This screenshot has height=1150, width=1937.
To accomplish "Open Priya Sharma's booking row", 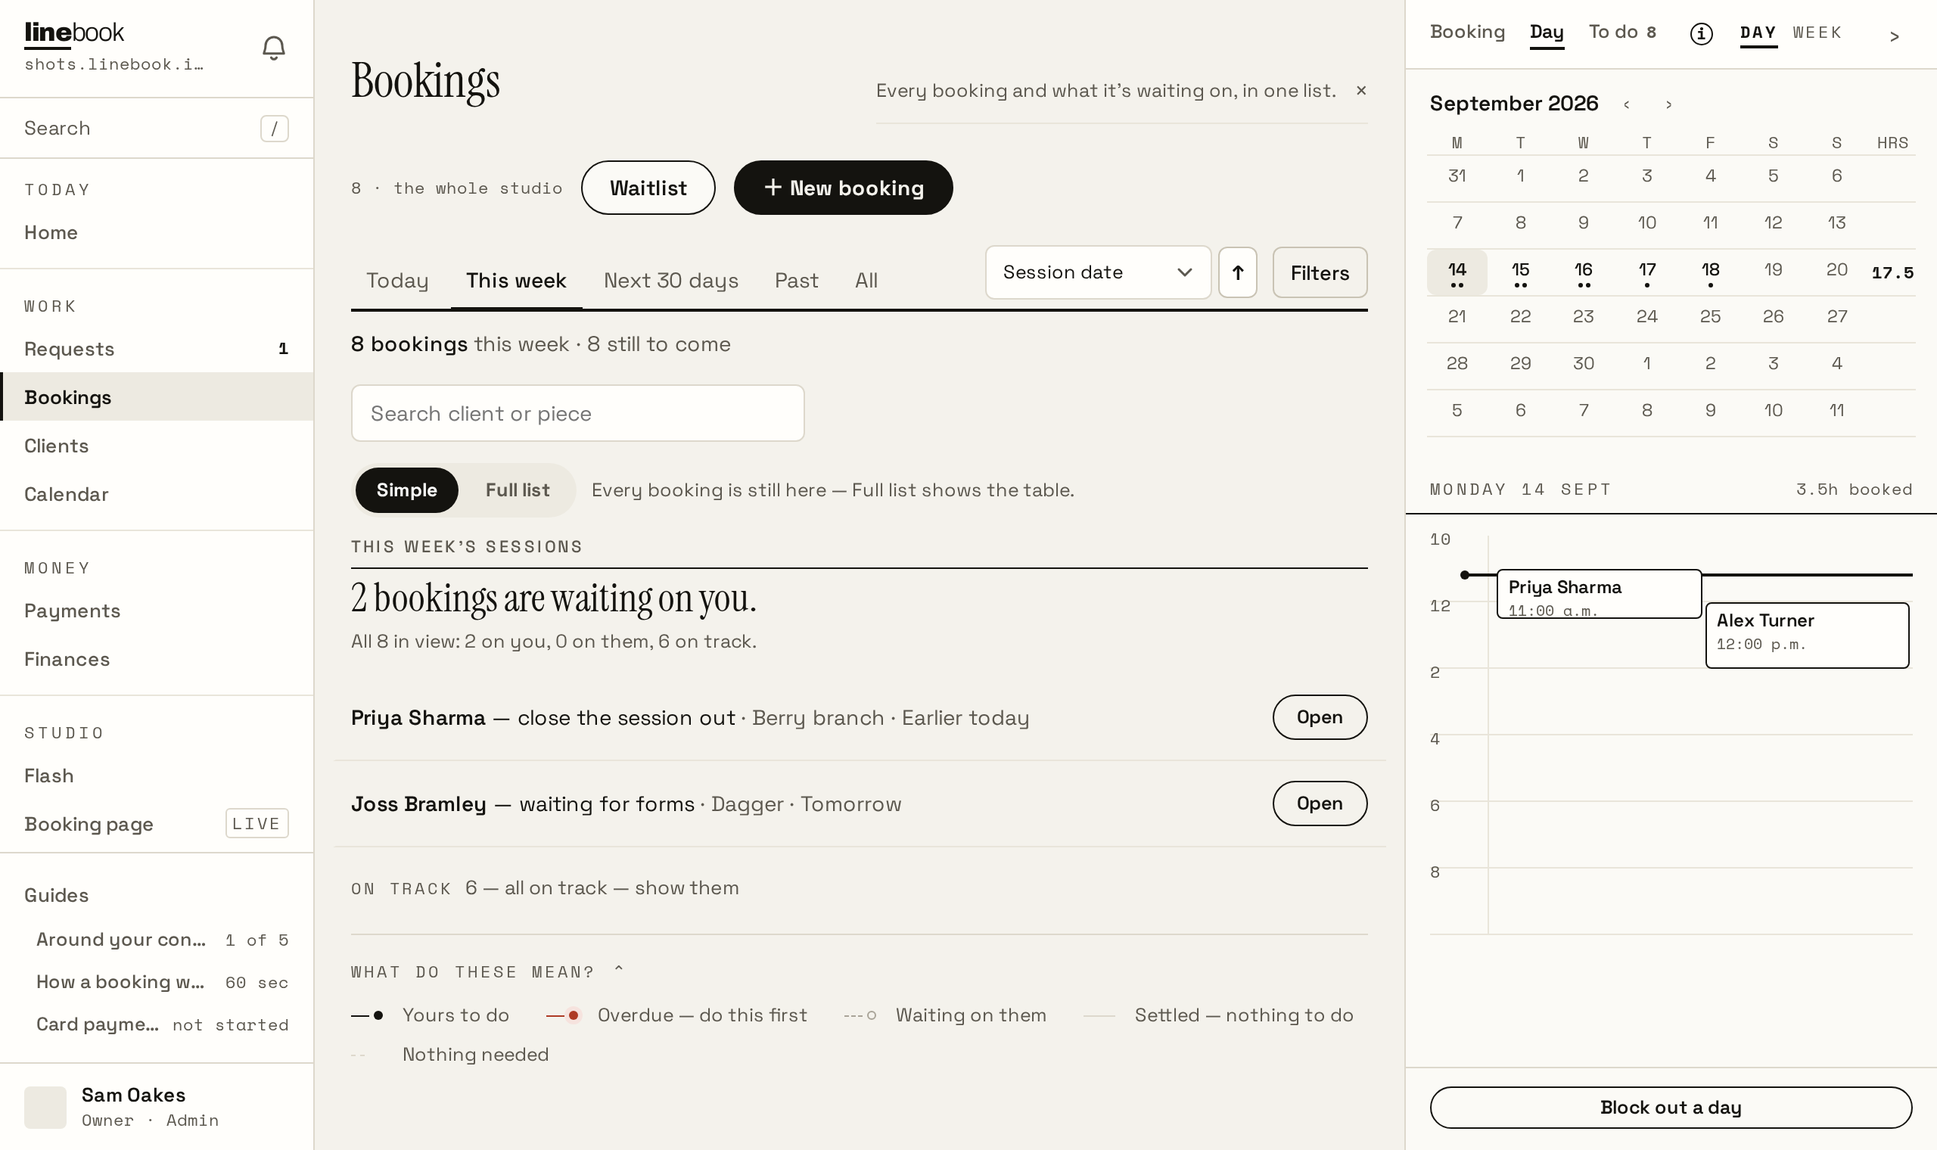I will coord(1320,717).
